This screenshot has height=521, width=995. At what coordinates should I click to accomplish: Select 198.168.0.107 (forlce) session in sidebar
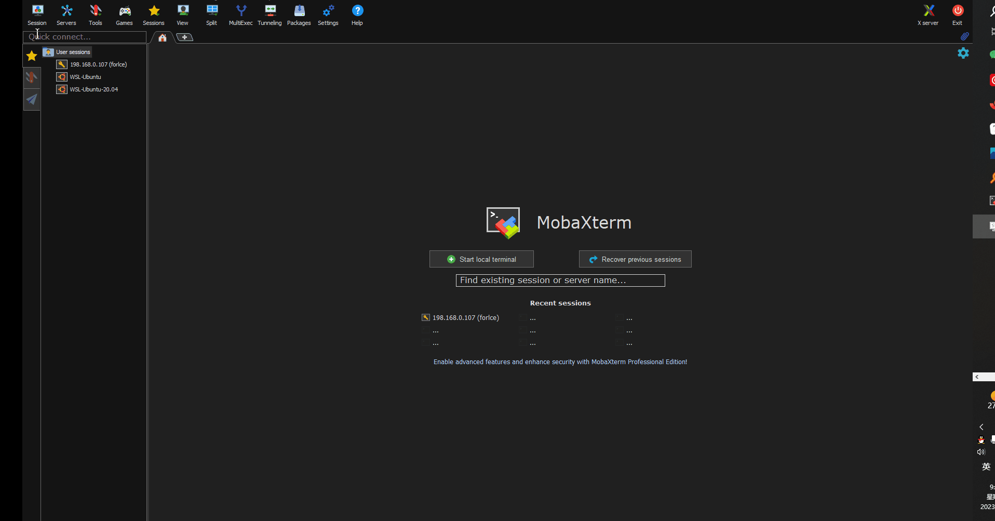point(92,64)
